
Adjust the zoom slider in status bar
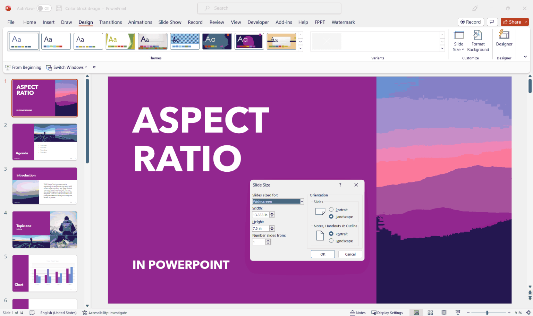(x=487, y=313)
